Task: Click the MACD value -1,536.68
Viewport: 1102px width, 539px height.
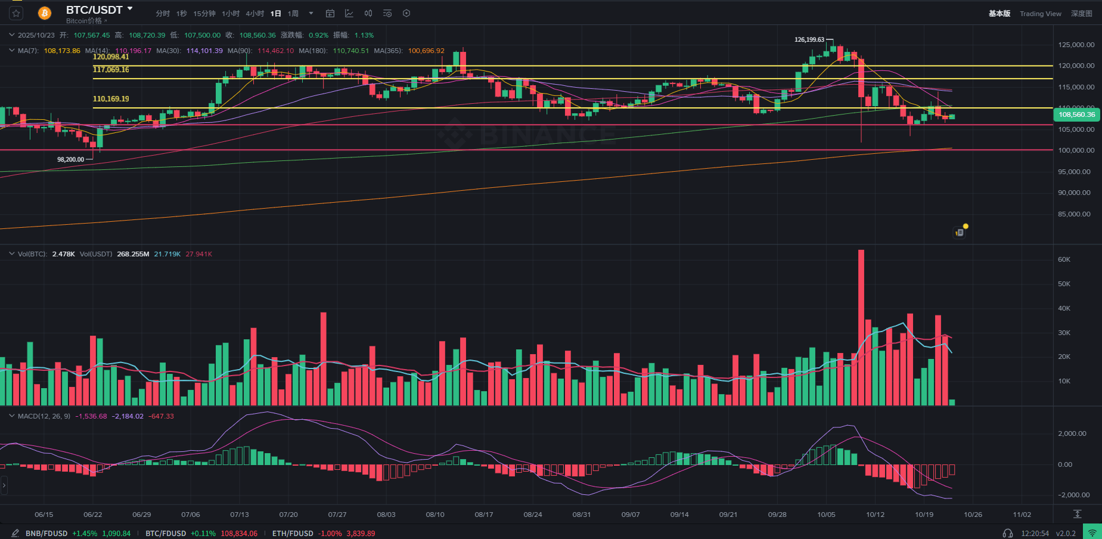Action: point(91,416)
